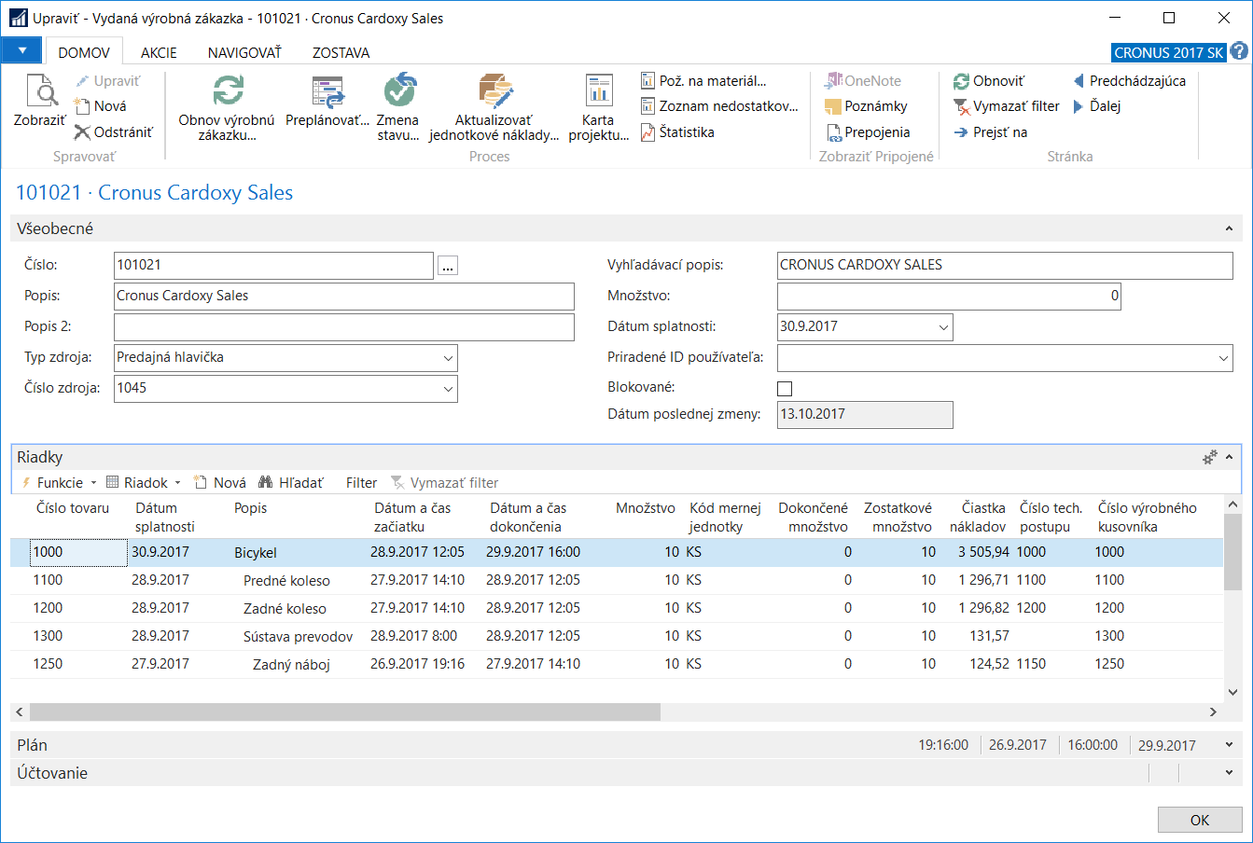The height and width of the screenshot is (843, 1253).
Task: Open Riadok dropdown menu
Action: point(144,482)
